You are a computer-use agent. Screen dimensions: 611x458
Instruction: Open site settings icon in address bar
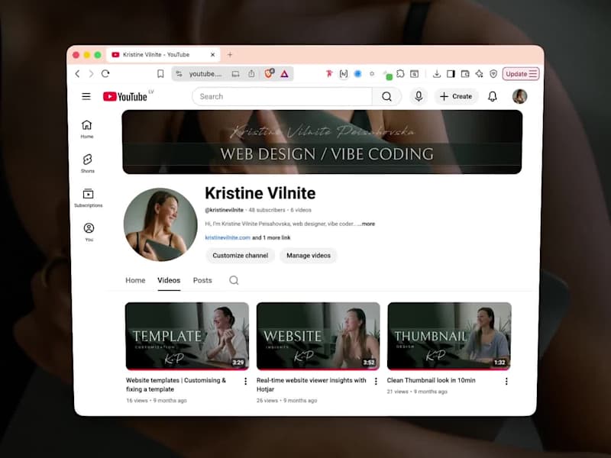click(x=179, y=73)
